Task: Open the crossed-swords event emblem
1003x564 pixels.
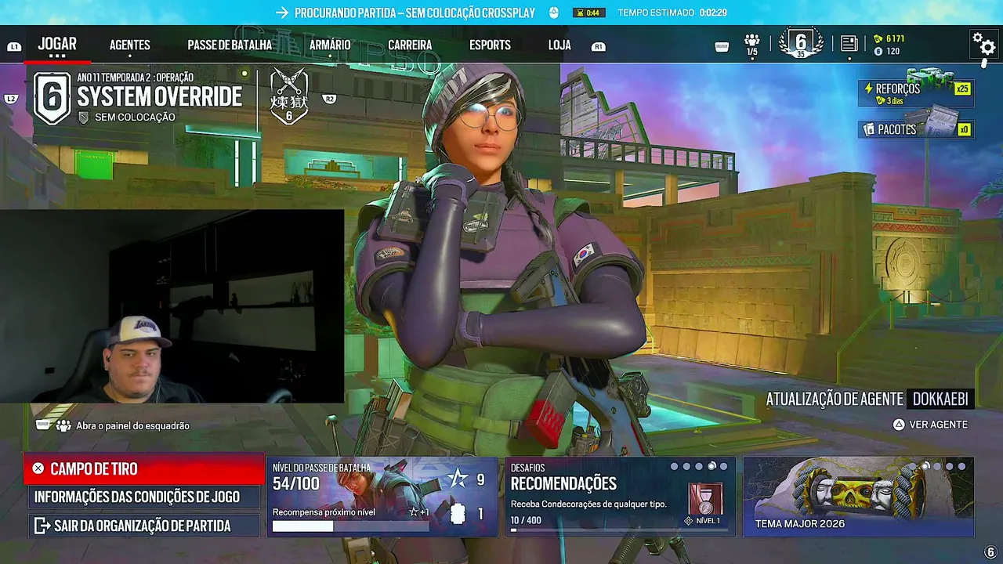Action: click(288, 96)
